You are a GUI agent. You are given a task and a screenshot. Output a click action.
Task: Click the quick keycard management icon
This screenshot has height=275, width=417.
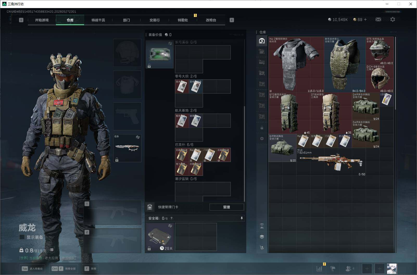coord(150,207)
